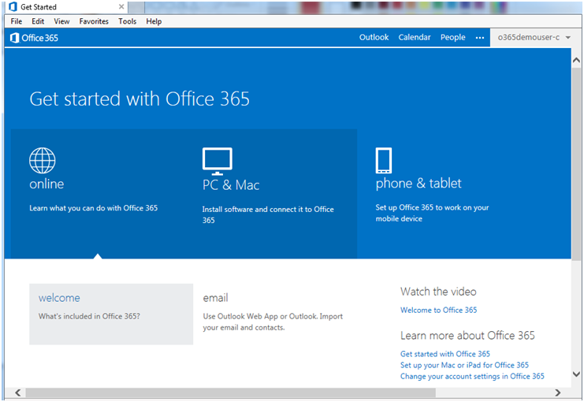Click the globe icon above online

point(43,160)
